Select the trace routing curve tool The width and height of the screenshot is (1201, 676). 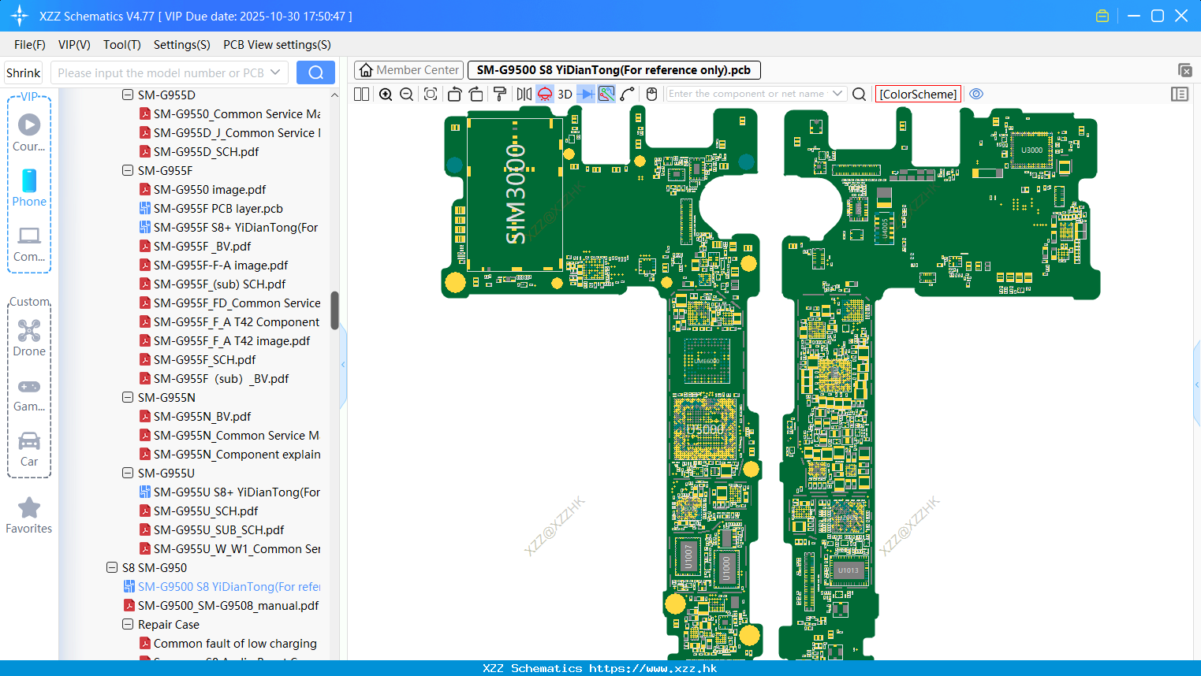tap(627, 94)
